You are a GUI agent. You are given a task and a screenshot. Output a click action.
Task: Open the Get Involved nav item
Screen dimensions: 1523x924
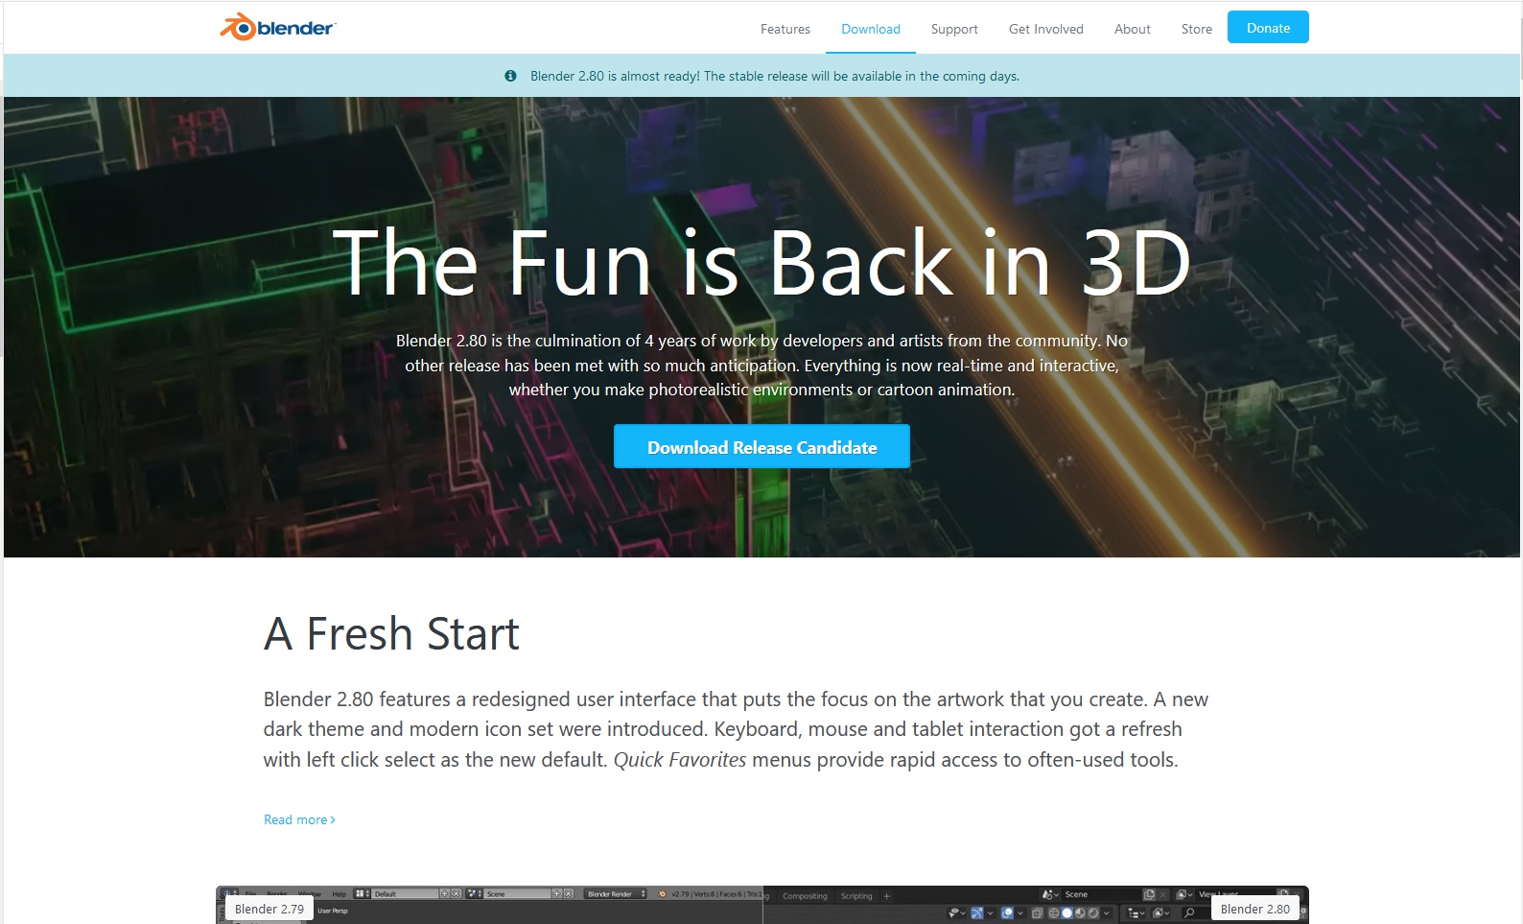coord(1046,29)
